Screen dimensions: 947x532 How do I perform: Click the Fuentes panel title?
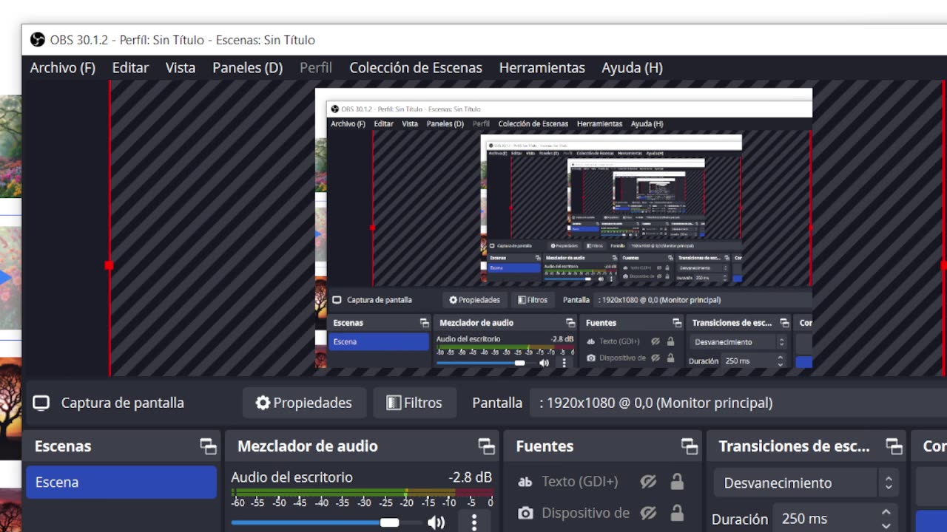[x=545, y=446]
